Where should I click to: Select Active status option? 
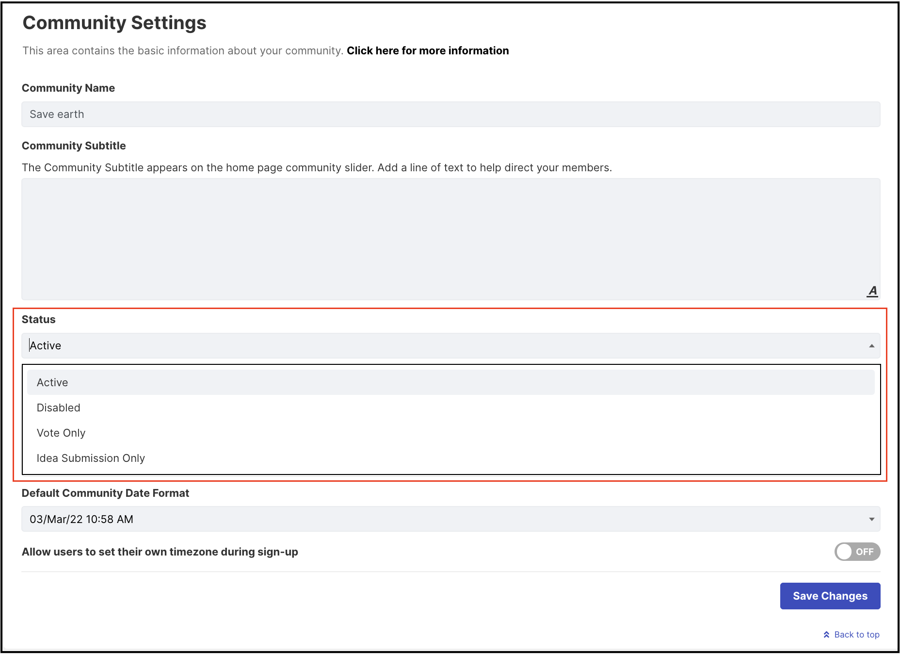tap(451, 382)
